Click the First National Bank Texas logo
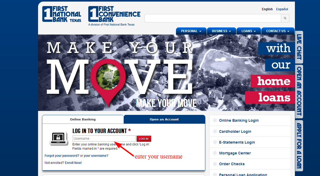 pos(62,14)
